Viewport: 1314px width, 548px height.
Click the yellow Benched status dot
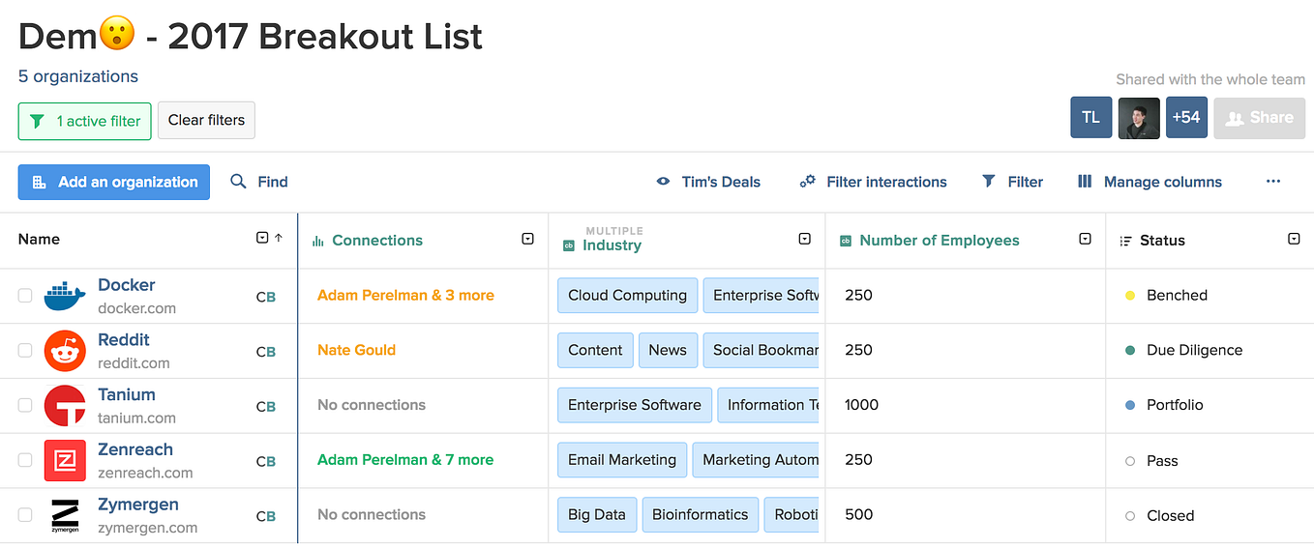(1130, 296)
